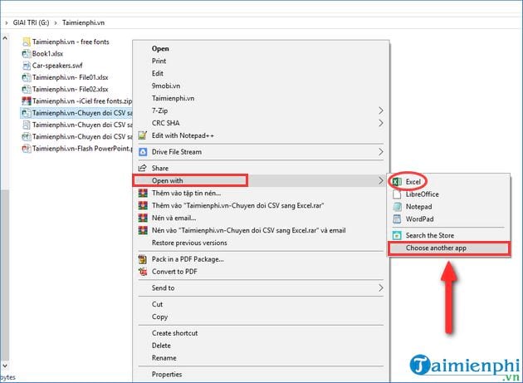
Task: Open Properties from the context menu
Action: 167,374
